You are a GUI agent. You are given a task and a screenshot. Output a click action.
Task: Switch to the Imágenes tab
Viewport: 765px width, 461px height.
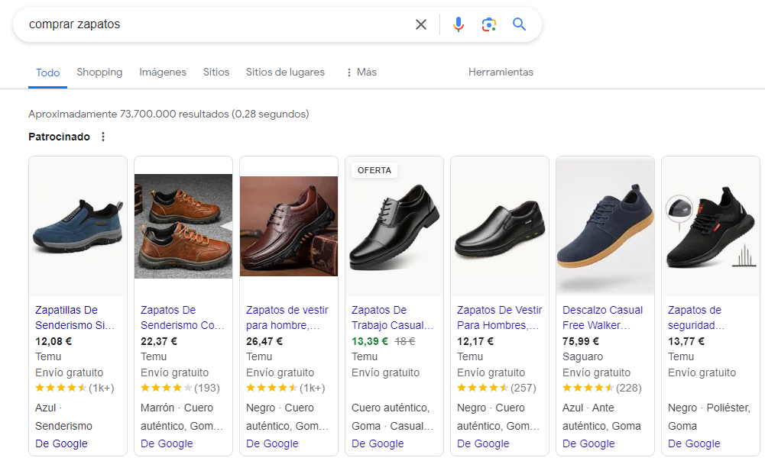[163, 73]
